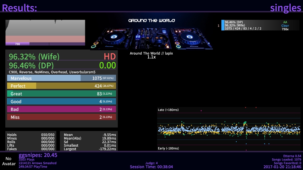Click the red HD grade label
Image resolution: width=303 pixels, height=170 pixels.
click(x=110, y=57)
